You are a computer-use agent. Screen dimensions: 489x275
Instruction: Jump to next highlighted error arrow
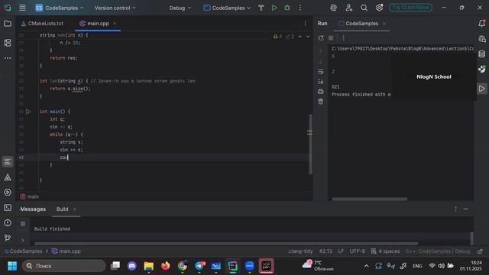308,37
